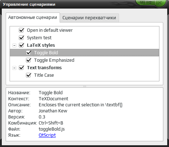Toggle the Toggle Emphasized checkbox
The width and height of the screenshot is (169, 147).
click(x=28, y=60)
